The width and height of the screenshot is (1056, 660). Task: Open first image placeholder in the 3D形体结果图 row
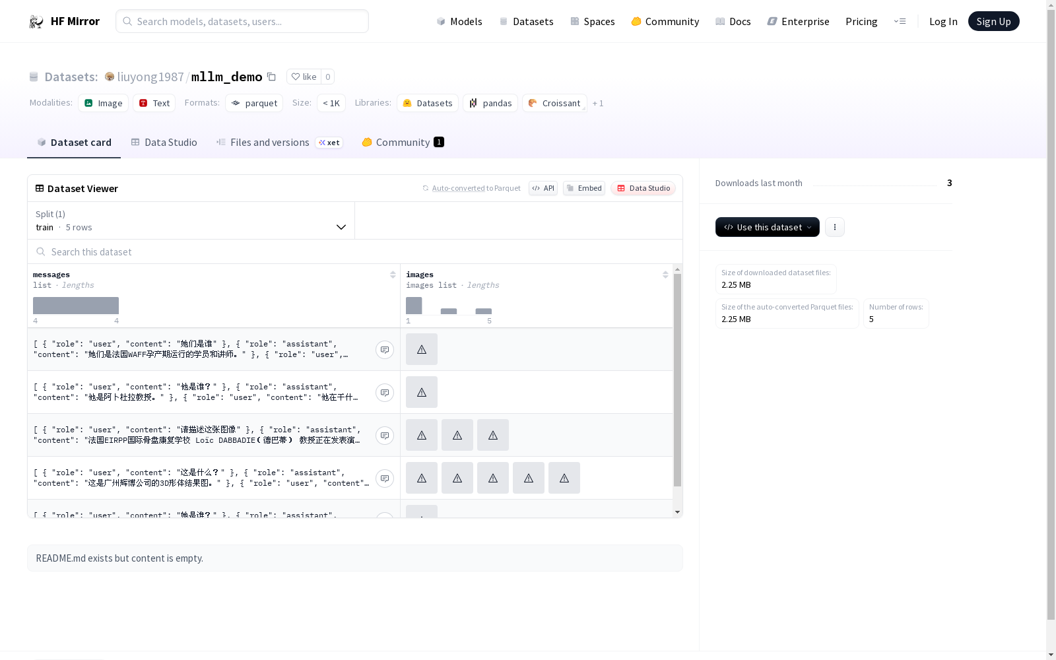pos(422,478)
